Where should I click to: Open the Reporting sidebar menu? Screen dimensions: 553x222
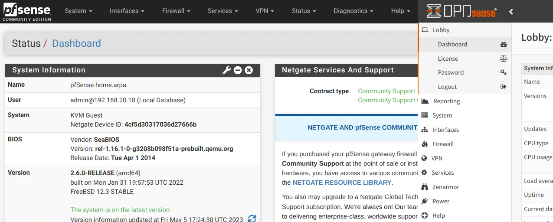point(446,101)
